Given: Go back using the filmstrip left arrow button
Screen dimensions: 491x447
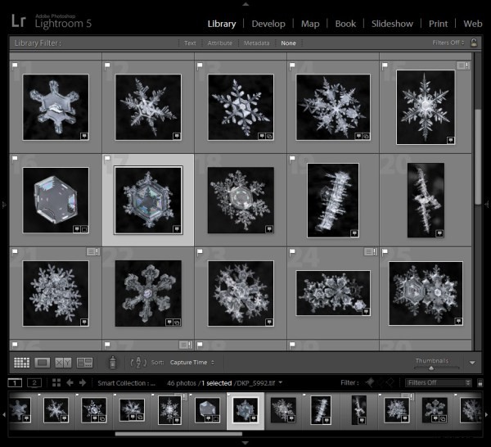Looking at the screenshot, I should pos(70,383).
